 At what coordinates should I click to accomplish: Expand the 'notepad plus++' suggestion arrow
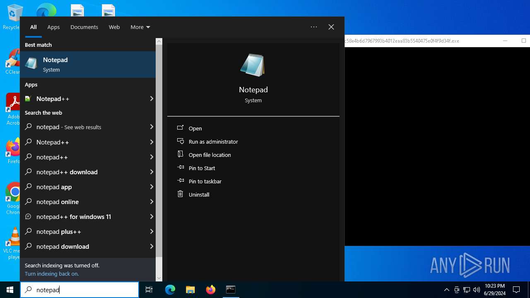click(x=152, y=231)
